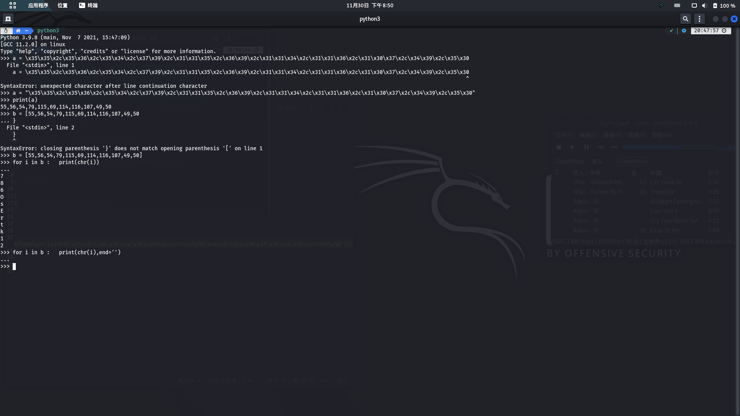The image size is (740, 416).
Task: Open the 位置 menu
Action: [x=62, y=5]
